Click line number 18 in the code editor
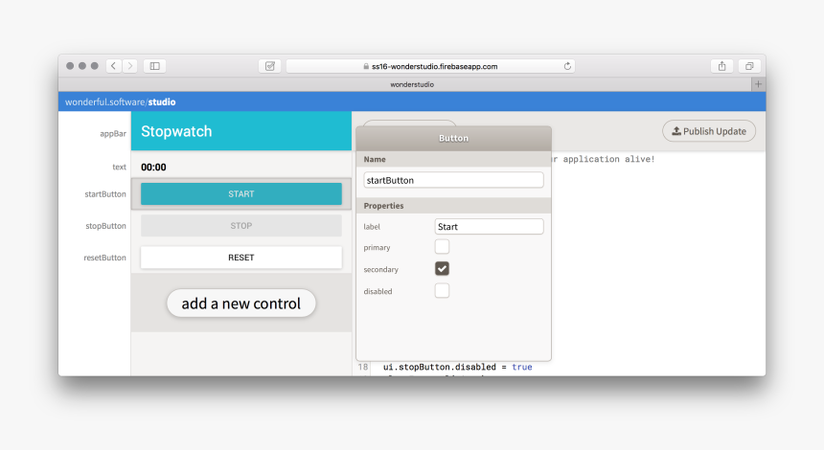The width and height of the screenshot is (824, 450). [x=362, y=367]
